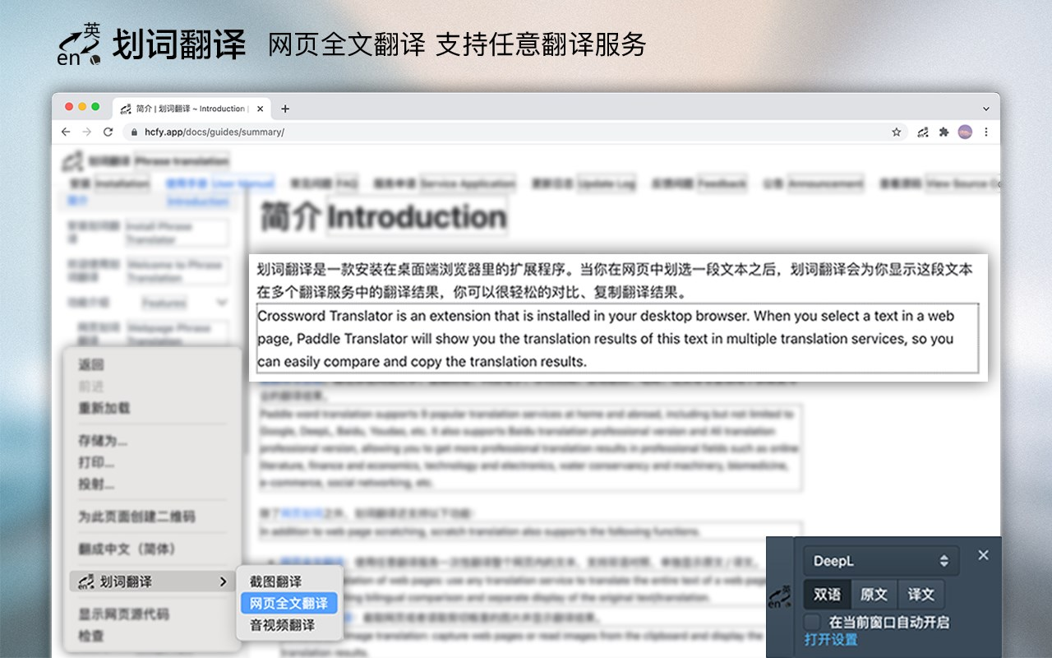Viewport: 1052px width, 658px height.
Task: Expand the Features section in the sidebar
Action: [222, 302]
